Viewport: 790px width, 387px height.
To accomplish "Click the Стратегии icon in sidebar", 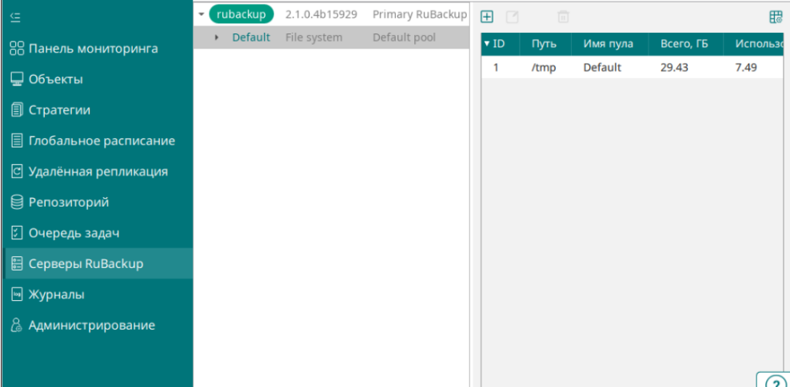I will coord(17,110).
